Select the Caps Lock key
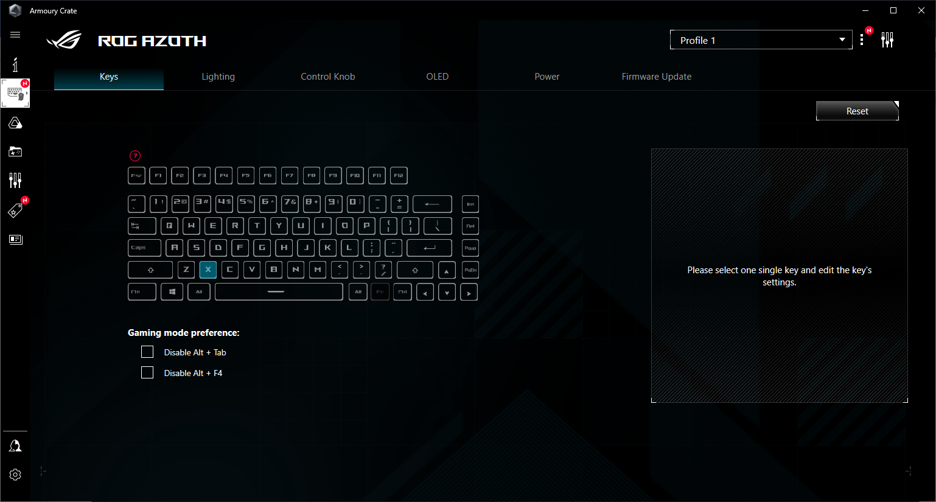 pyautogui.click(x=144, y=248)
